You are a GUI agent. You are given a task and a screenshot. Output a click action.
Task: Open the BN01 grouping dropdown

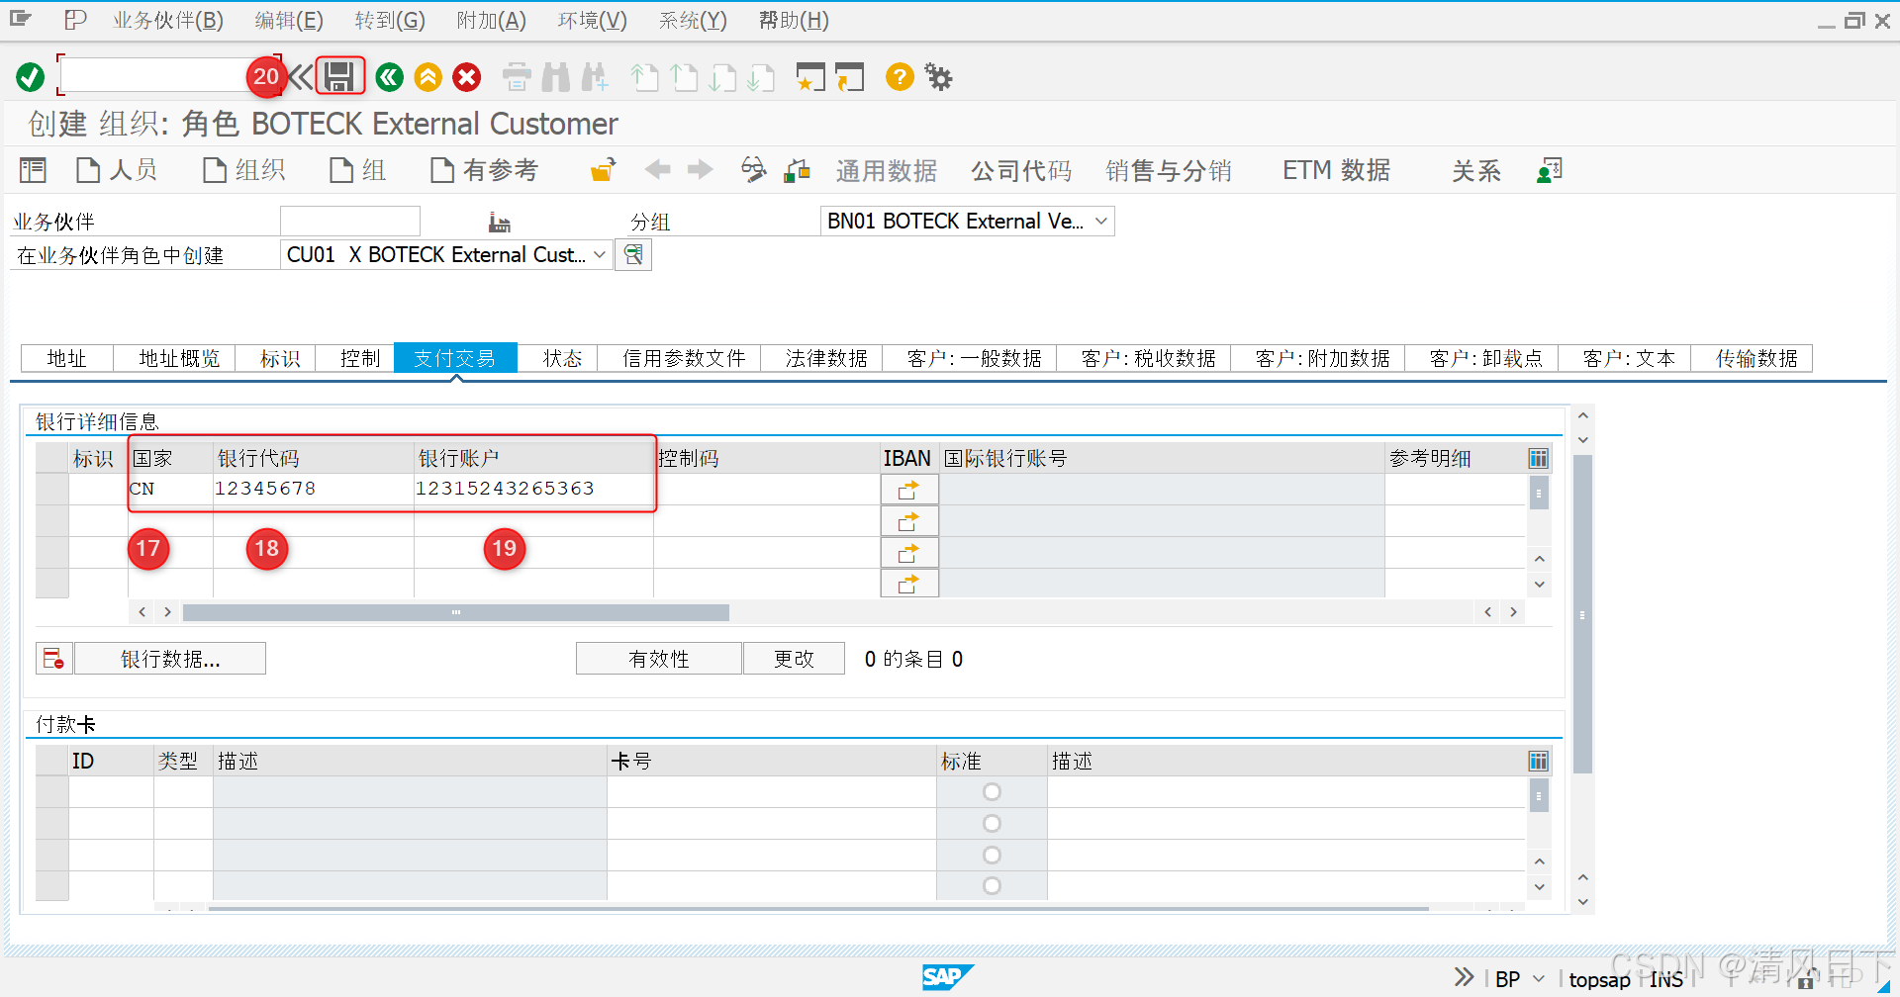coord(1100,221)
